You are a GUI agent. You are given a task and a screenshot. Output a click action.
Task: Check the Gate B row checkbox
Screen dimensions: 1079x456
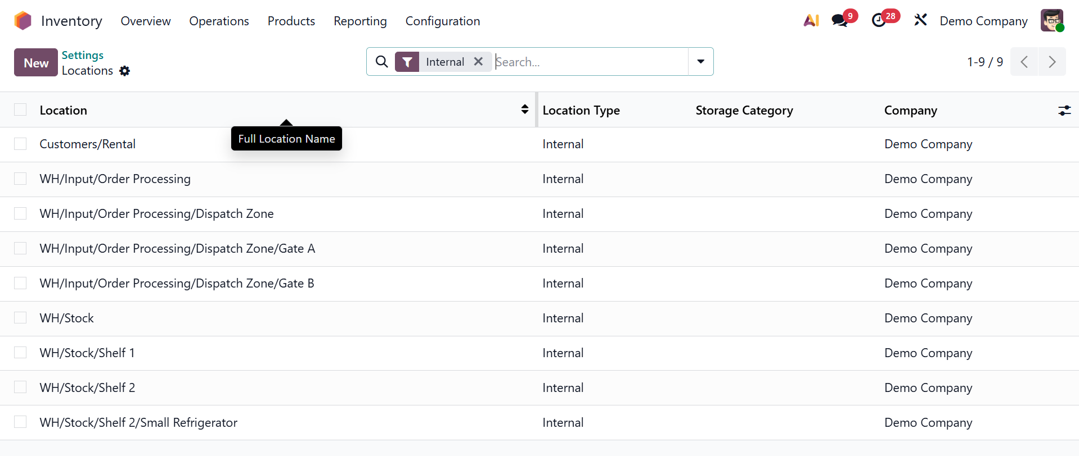[20, 283]
